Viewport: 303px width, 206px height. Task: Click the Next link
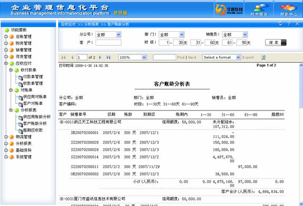click(192, 58)
